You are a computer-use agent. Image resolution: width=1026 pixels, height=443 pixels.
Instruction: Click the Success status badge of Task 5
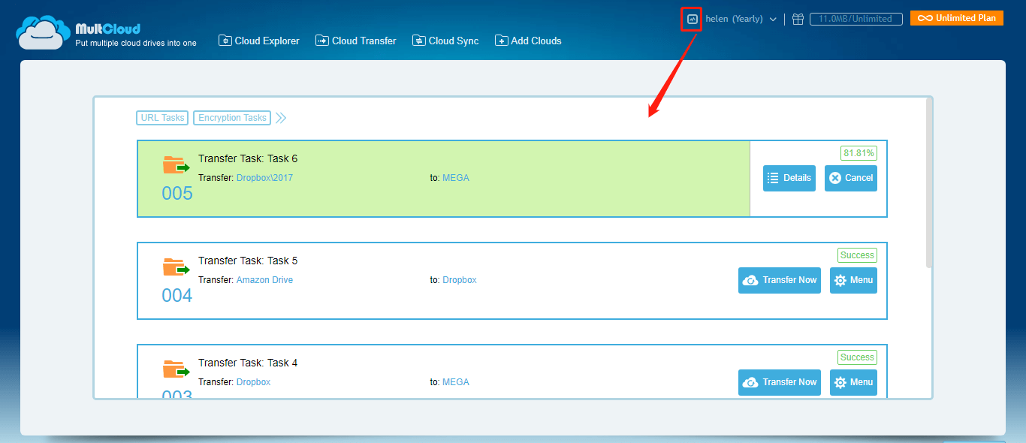(857, 255)
